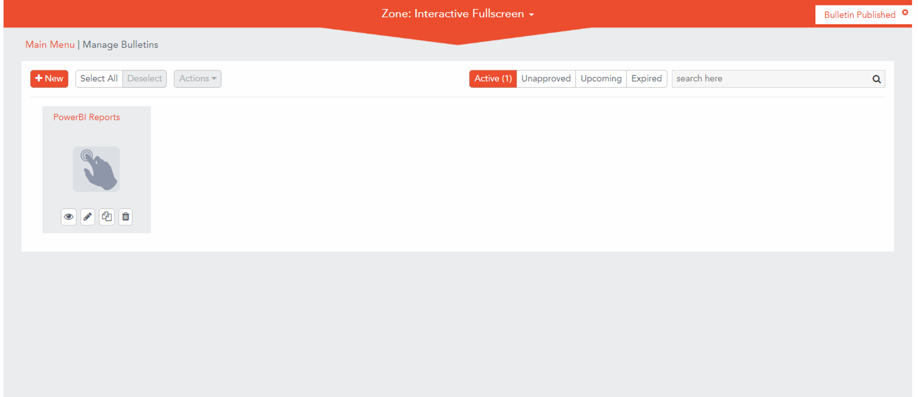Open the Zone: Interactive Fullscreen dropdown
The height and width of the screenshot is (397, 918).
[457, 14]
